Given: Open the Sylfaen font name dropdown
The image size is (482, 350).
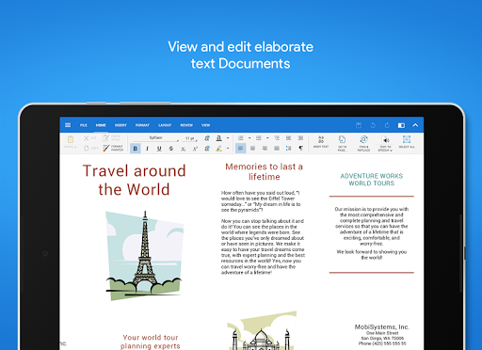Looking at the screenshot, I should 155,138.
